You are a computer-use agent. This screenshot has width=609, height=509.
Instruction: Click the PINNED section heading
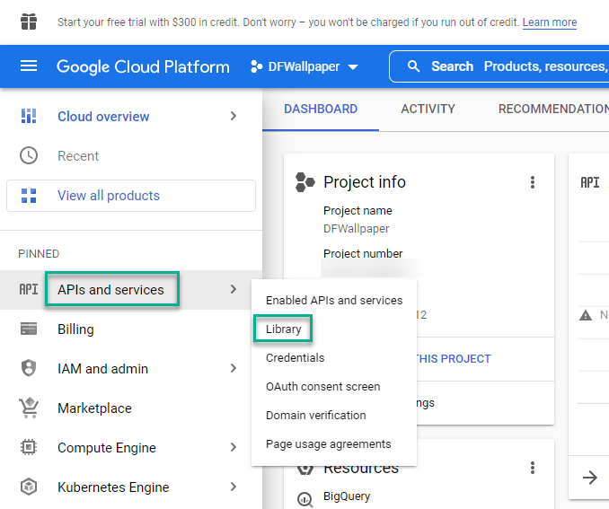point(39,253)
